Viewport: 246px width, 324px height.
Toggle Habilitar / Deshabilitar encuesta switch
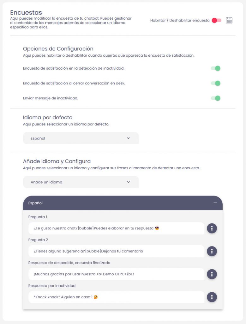tap(216, 20)
